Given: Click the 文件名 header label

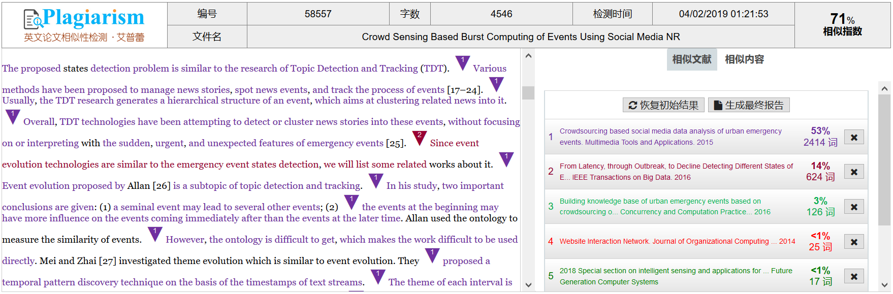Looking at the screenshot, I should pos(207,37).
